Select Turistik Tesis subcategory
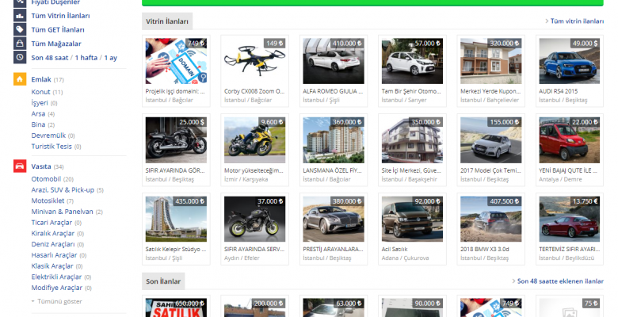This screenshot has height=317, width=618. coord(51,147)
